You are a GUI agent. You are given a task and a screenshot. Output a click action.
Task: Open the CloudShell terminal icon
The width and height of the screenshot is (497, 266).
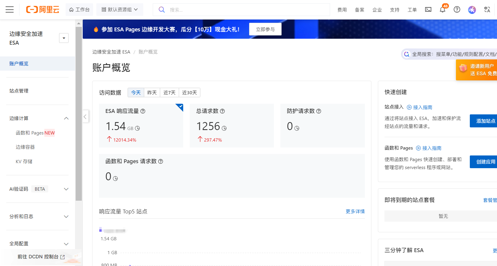pyautogui.click(x=428, y=9)
